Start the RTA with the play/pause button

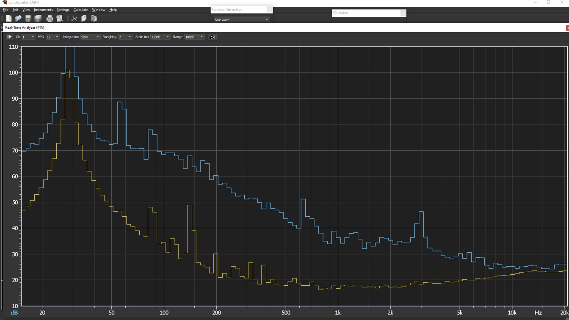[9, 37]
